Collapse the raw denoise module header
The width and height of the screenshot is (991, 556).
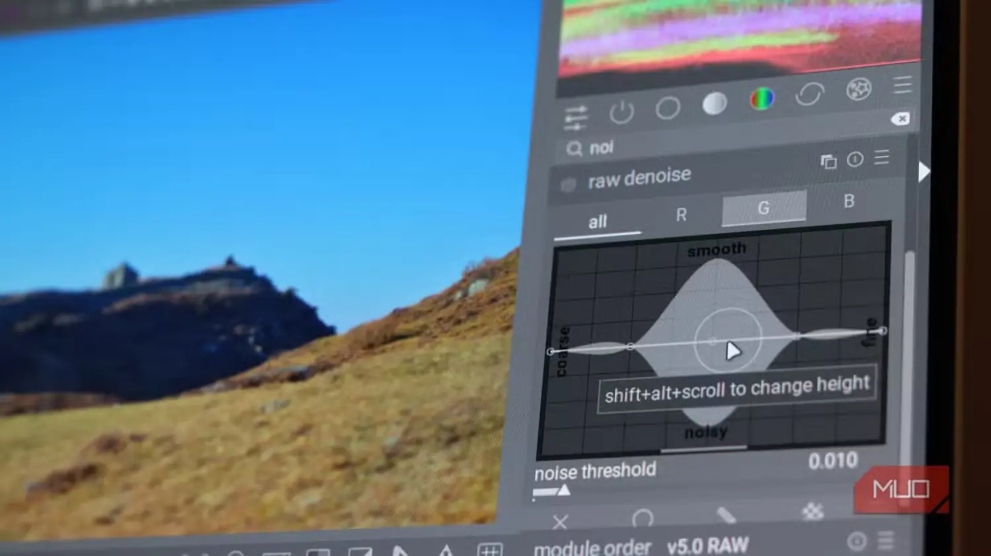click(639, 178)
